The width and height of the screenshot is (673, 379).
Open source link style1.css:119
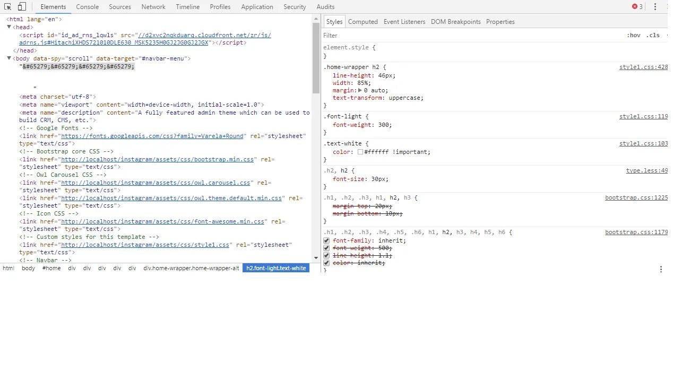(x=643, y=116)
